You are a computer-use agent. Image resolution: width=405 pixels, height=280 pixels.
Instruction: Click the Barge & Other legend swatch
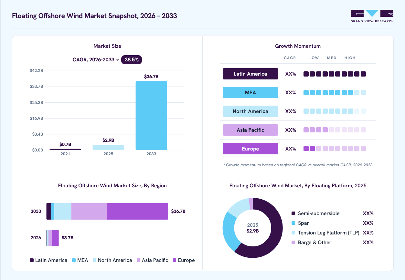point(293,243)
